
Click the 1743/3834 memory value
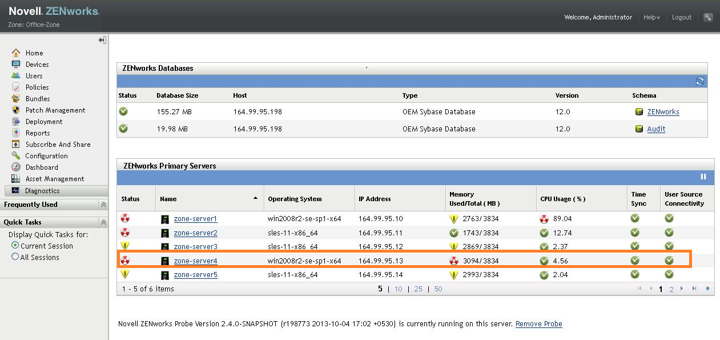(481, 233)
